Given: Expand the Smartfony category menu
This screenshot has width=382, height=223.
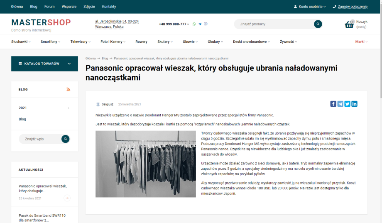Looking at the screenshot, I should [x=50, y=42].
